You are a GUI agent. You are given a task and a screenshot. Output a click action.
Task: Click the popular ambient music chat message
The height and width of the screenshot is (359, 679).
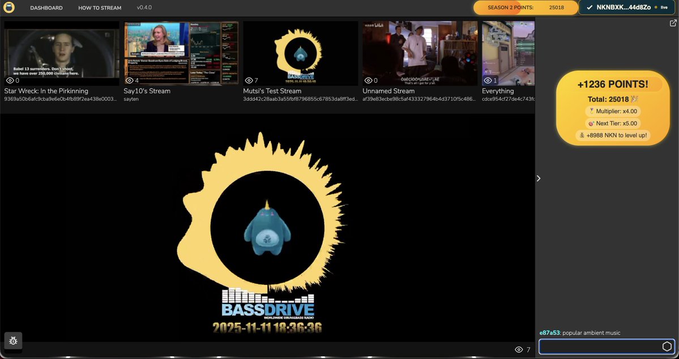pos(591,333)
